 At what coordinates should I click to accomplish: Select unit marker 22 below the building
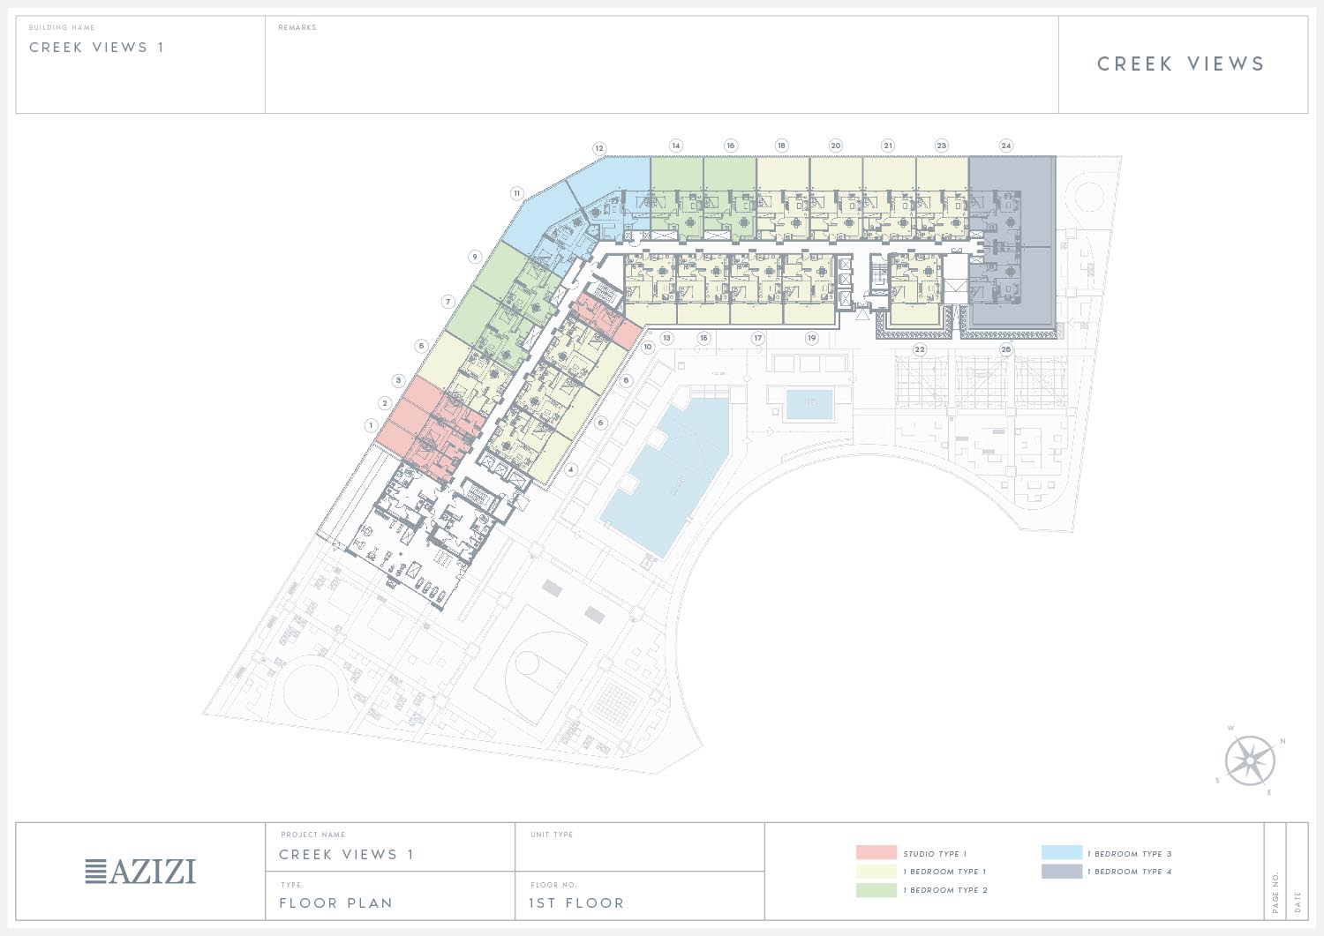[920, 349]
